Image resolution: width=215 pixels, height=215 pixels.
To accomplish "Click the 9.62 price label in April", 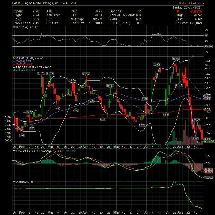I will click(91, 101).
